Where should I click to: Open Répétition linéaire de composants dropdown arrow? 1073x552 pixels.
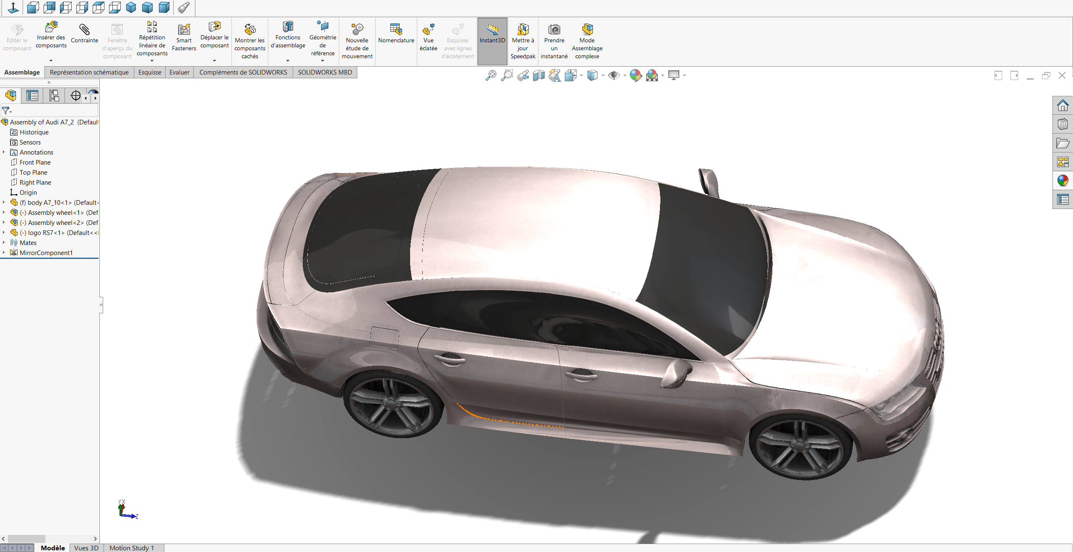[x=152, y=61]
